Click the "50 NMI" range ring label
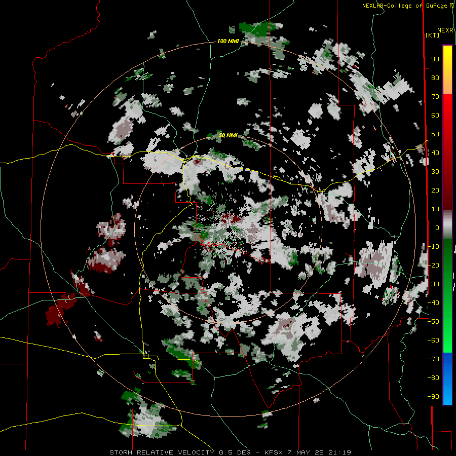This screenshot has height=456, width=456. (x=228, y=135)
